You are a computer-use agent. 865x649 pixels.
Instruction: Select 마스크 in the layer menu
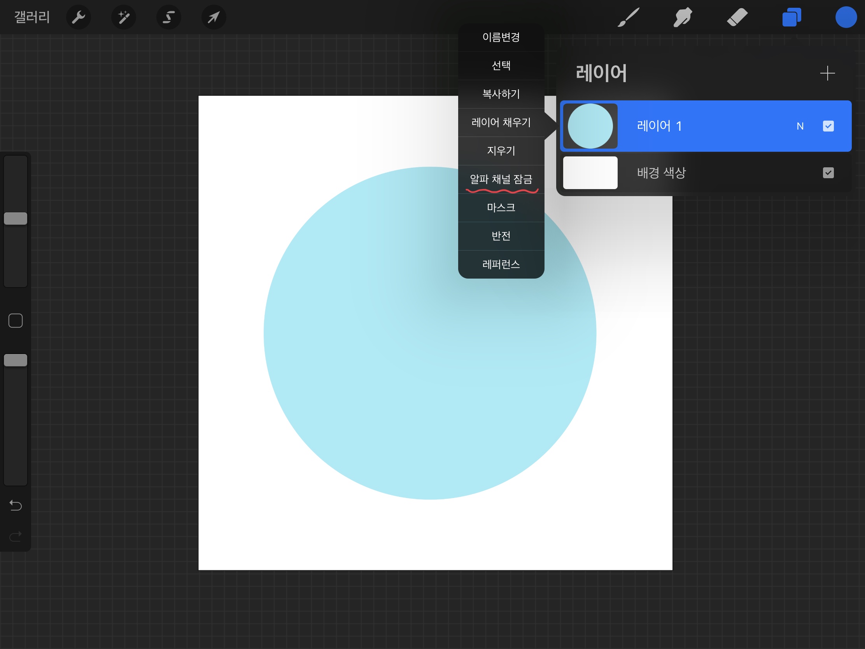[x=501, y=207]
